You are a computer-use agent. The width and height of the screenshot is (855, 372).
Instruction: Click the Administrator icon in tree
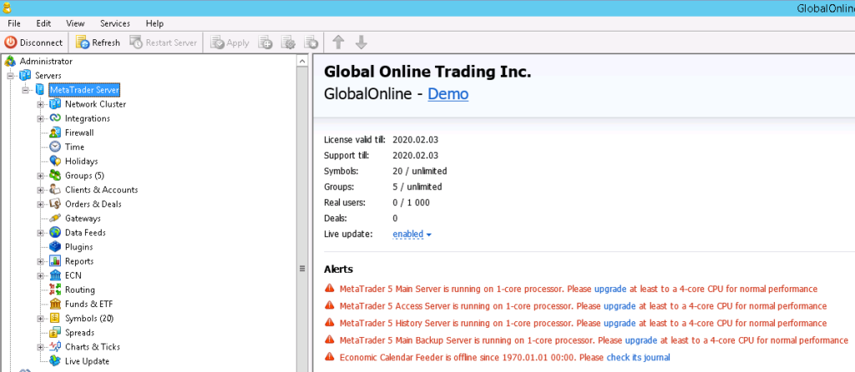click(10, 62)
